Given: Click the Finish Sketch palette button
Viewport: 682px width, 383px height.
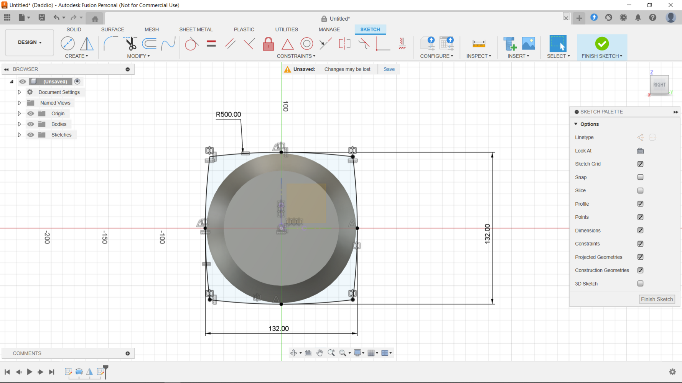Looking at the screenshot, I should pos(657,299).
